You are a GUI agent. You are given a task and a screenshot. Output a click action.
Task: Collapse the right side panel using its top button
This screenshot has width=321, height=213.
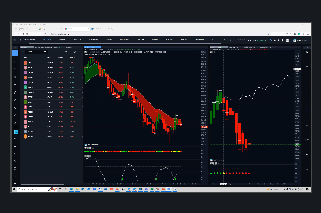coord(307,47)
